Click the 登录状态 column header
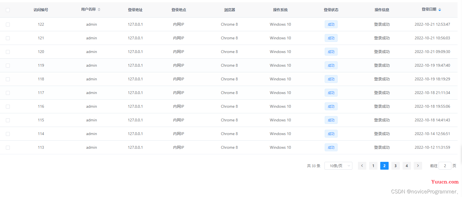This screenshot has width=462, height=197. pos(331,10)
